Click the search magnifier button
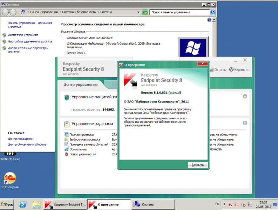 click(x=213, y=12)
